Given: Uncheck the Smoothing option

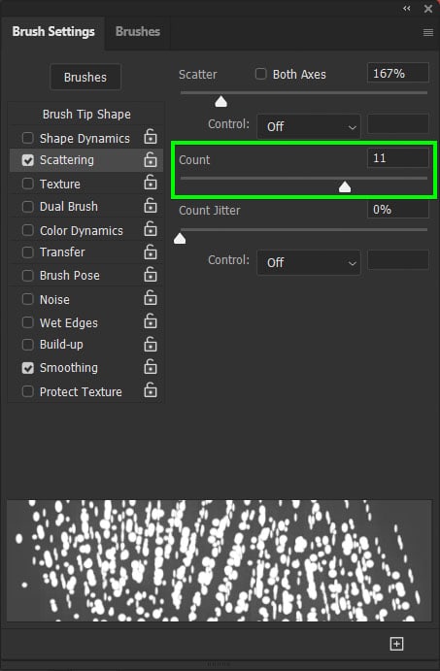Looking at the screenshot, I should pyautogui.click(x=28, y=368).
